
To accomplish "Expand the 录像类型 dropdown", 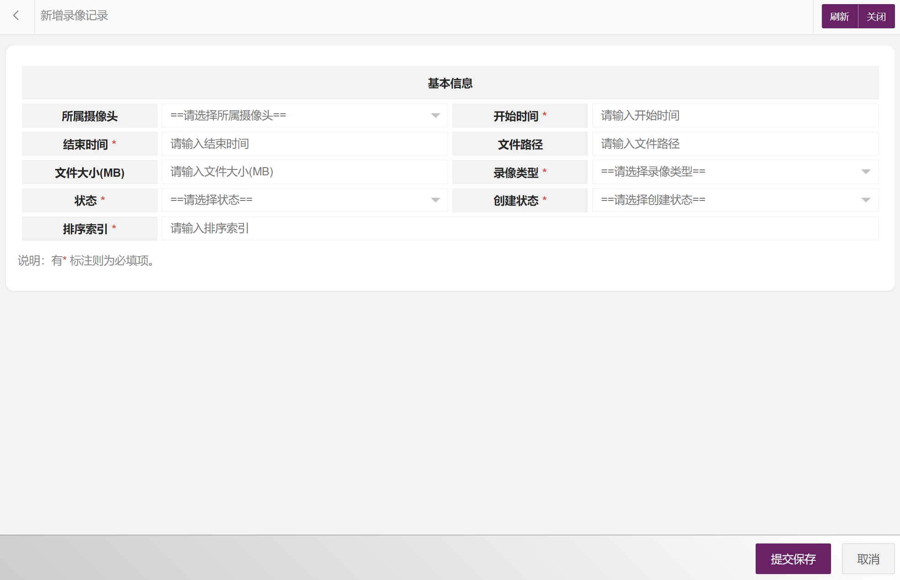I will pos(865,172).
